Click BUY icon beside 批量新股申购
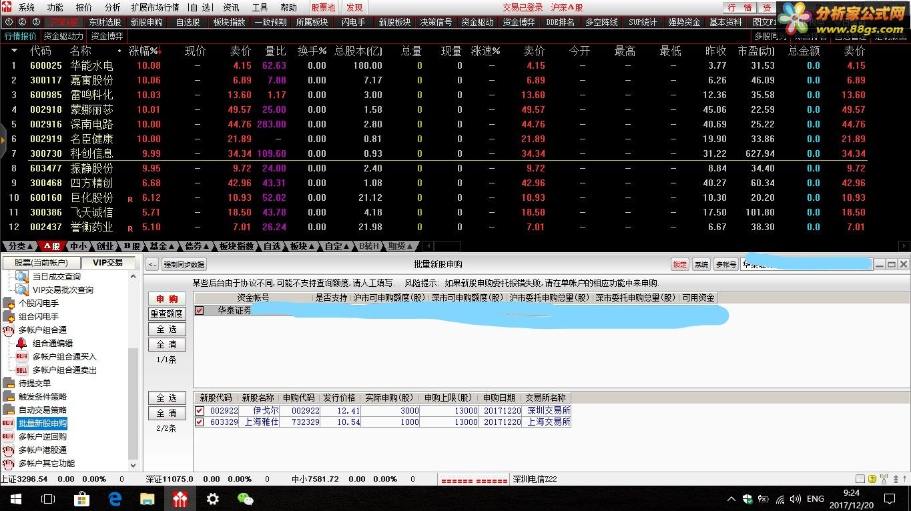 coord(9,423)
